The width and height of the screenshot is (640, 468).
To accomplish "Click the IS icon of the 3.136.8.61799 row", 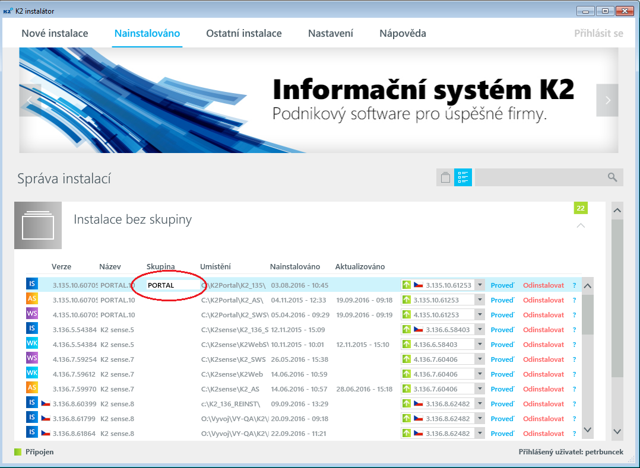I will pyautogui.click(x=32, y=417).
